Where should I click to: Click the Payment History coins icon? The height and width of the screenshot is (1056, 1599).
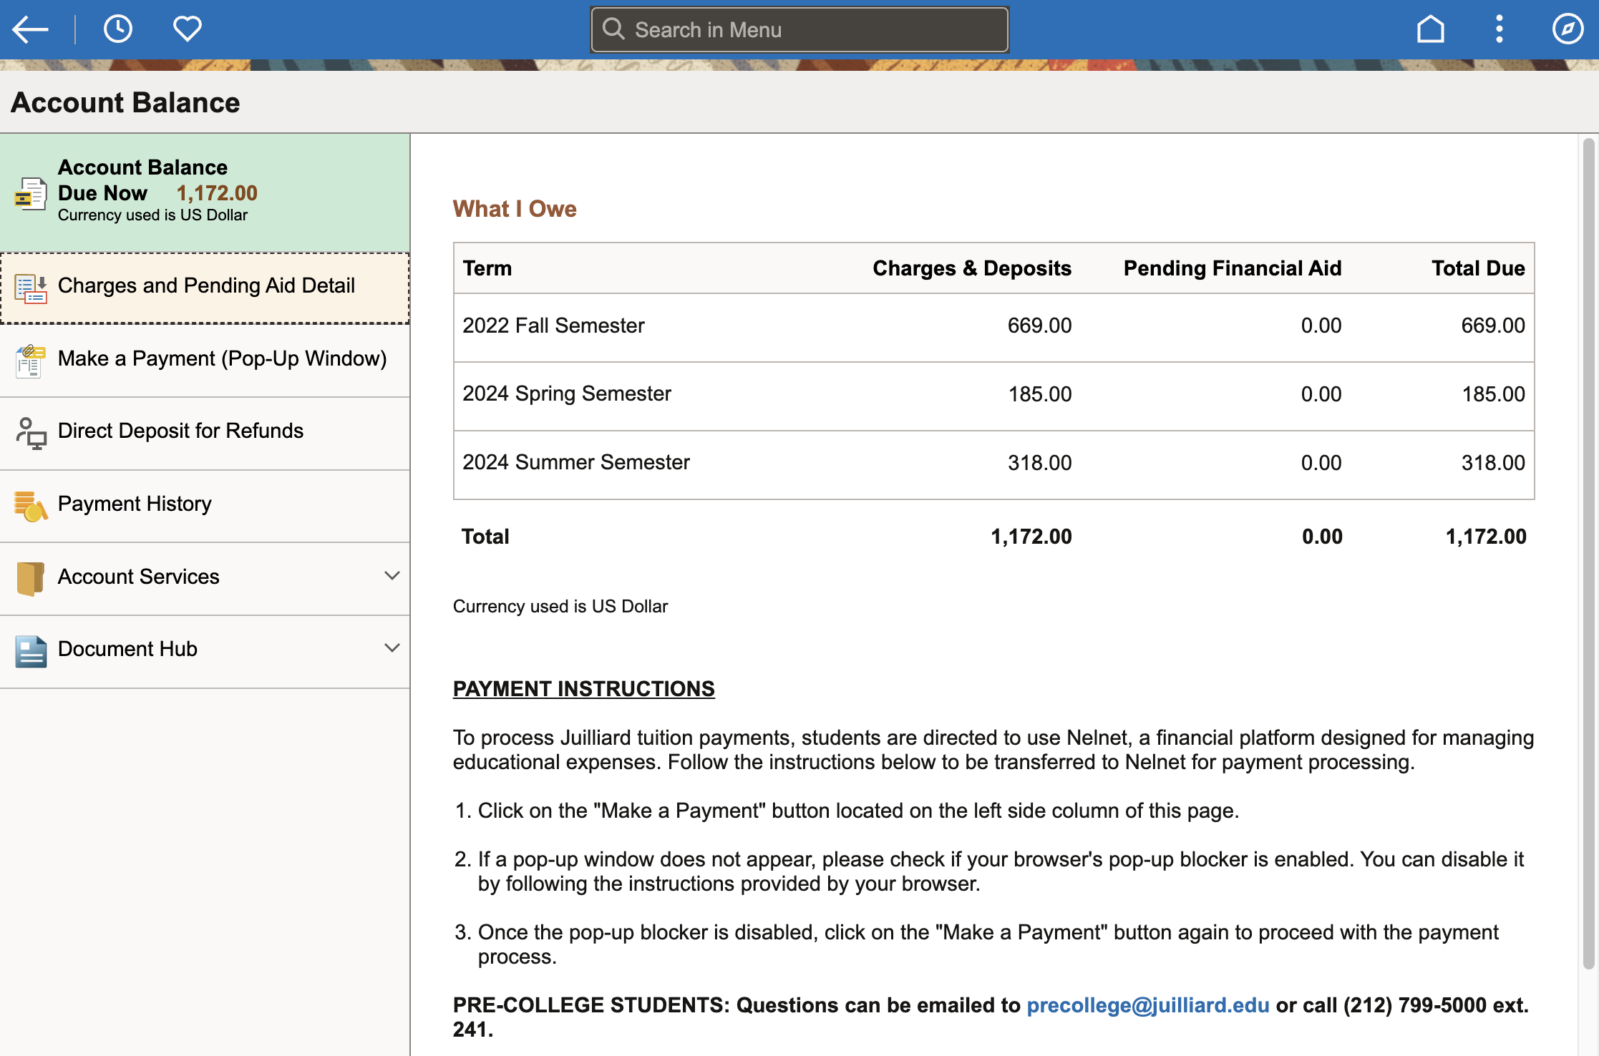(31, 506)
